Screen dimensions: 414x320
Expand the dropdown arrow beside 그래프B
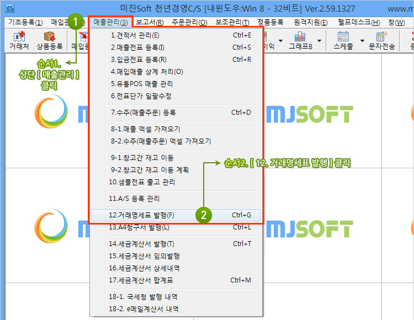click(319, 41)
